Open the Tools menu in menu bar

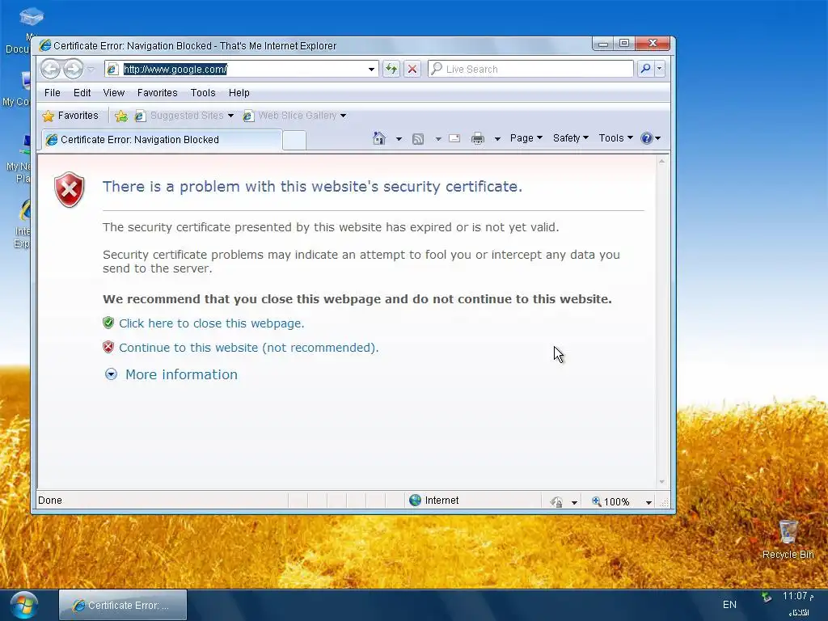pyautogui.click(x=203, y=93)
